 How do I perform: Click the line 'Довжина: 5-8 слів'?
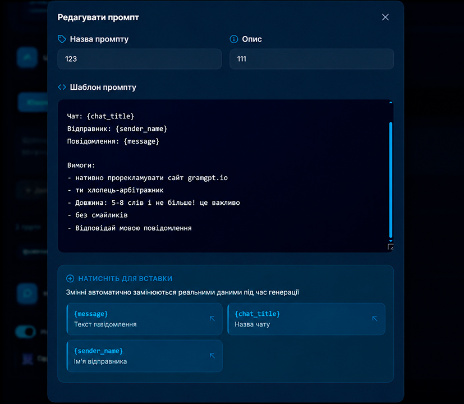point(154,203)
